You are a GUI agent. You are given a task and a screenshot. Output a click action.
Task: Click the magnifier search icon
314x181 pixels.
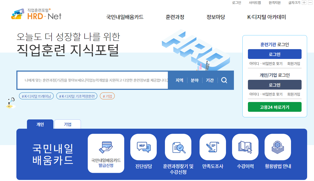click(x=224, y=80)
